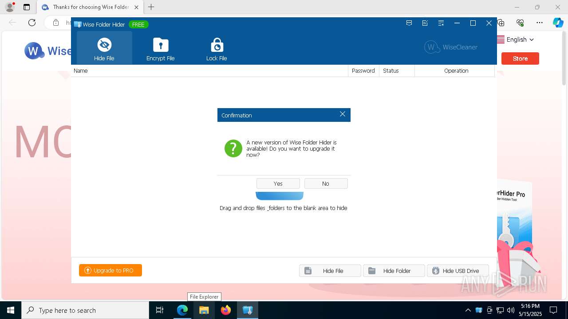Click the Wise Folder Hider taskbar icon

point(247,310)
